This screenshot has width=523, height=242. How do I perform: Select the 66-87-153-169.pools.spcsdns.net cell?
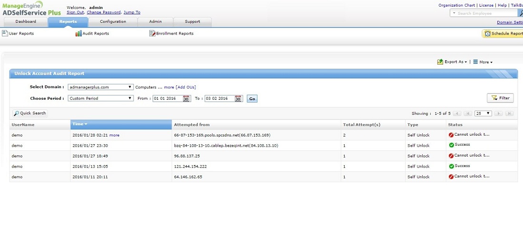[x=256, y=135]
